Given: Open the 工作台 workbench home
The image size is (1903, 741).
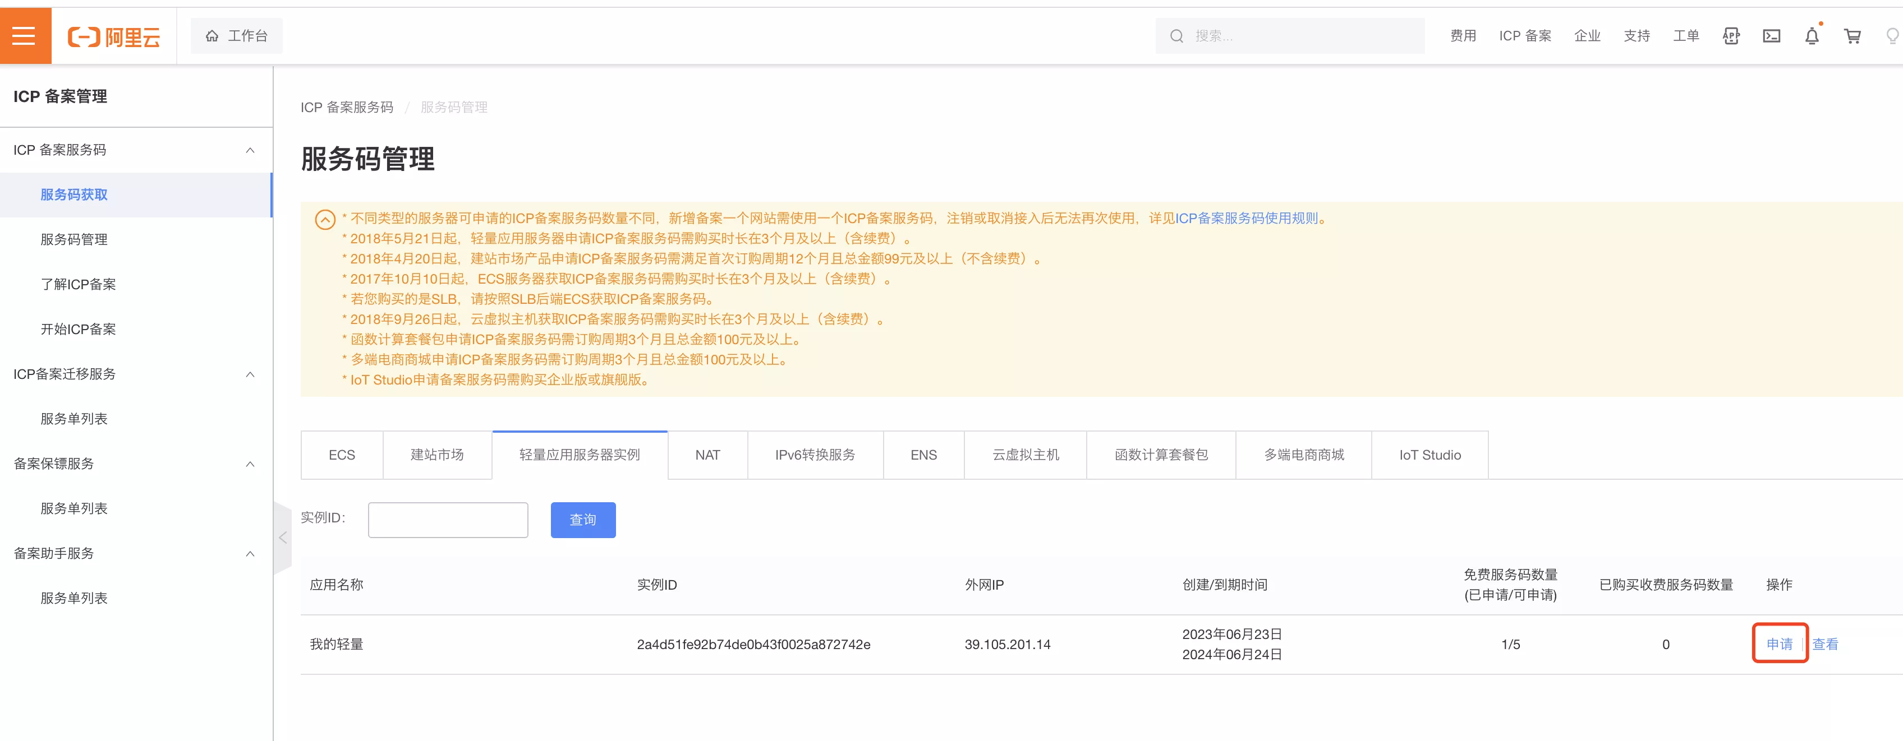Looking at the screenshot, I should click(x=236, y=35).
